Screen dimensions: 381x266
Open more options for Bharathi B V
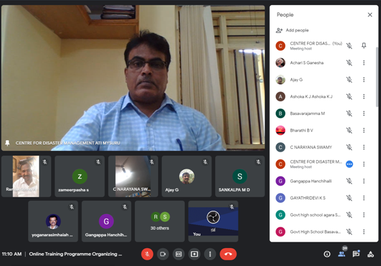(x=364, y=130)
